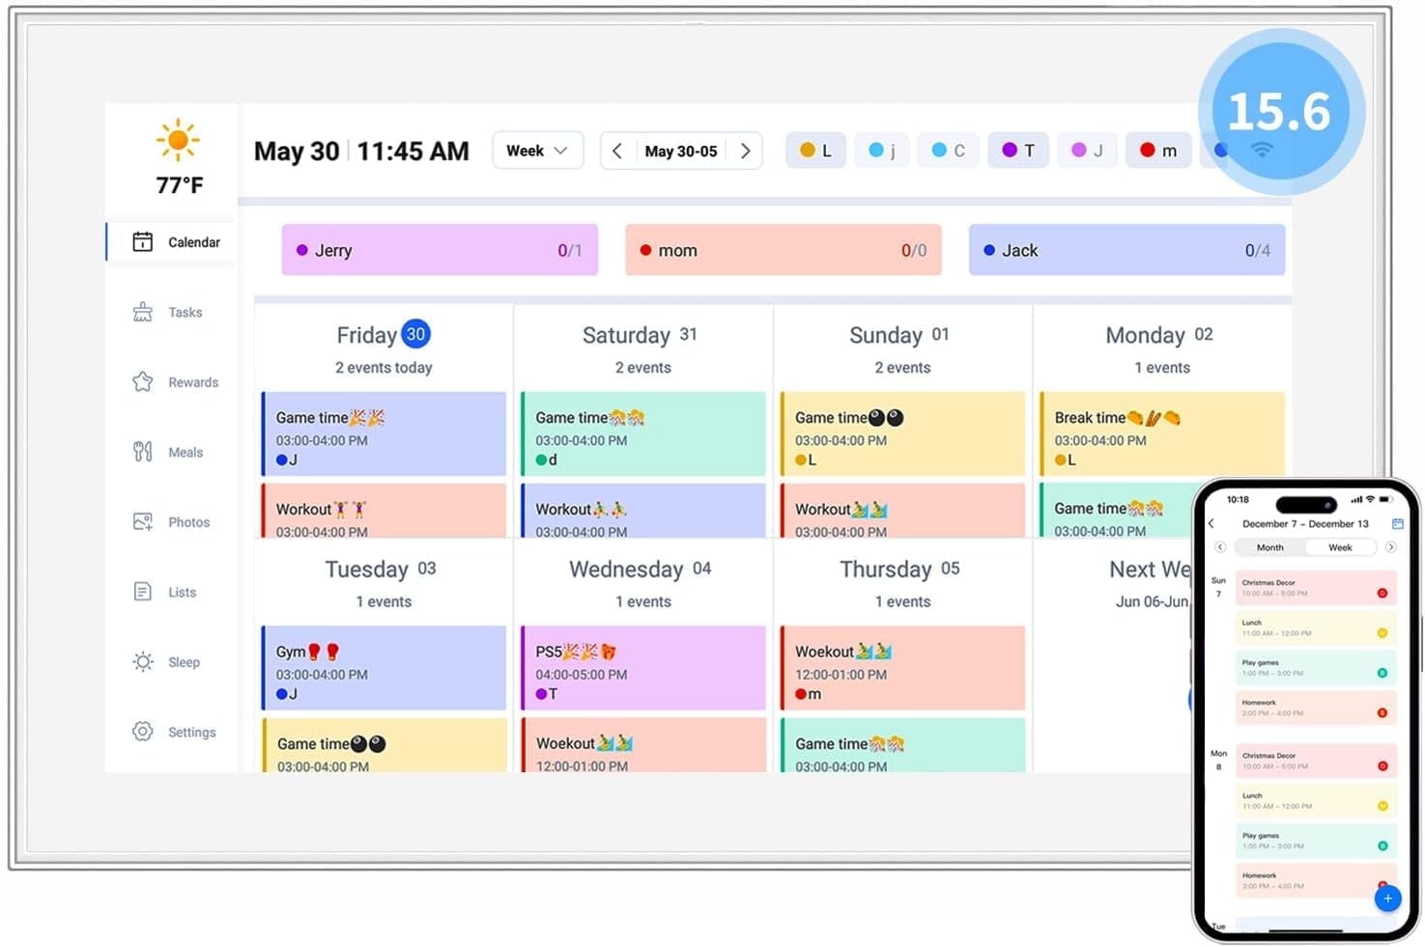Image resolution: width=1425 pixels, height=947 pixels.
Task: Click the light blue C color filter
Action: (948, 151)
